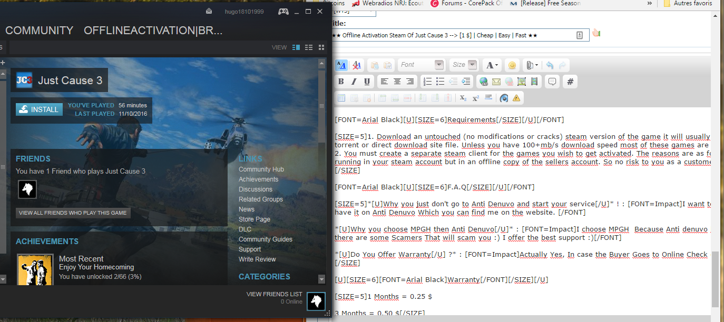Insert a horizontal rule
724x322 pixels.
pyautogui.click(x=488, y=98)
